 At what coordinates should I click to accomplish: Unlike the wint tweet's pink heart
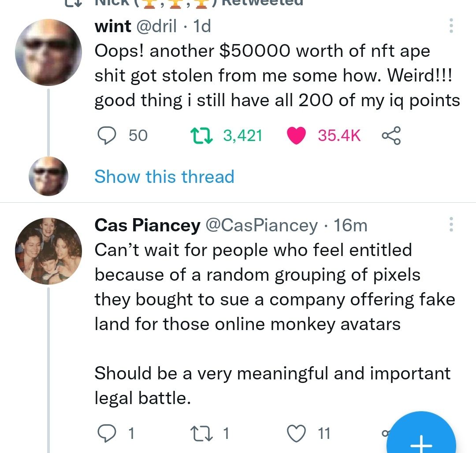[297, 136]
